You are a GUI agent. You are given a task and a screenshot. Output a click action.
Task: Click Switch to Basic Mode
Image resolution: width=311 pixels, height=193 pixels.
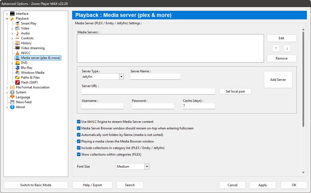[x=36, y=185]
